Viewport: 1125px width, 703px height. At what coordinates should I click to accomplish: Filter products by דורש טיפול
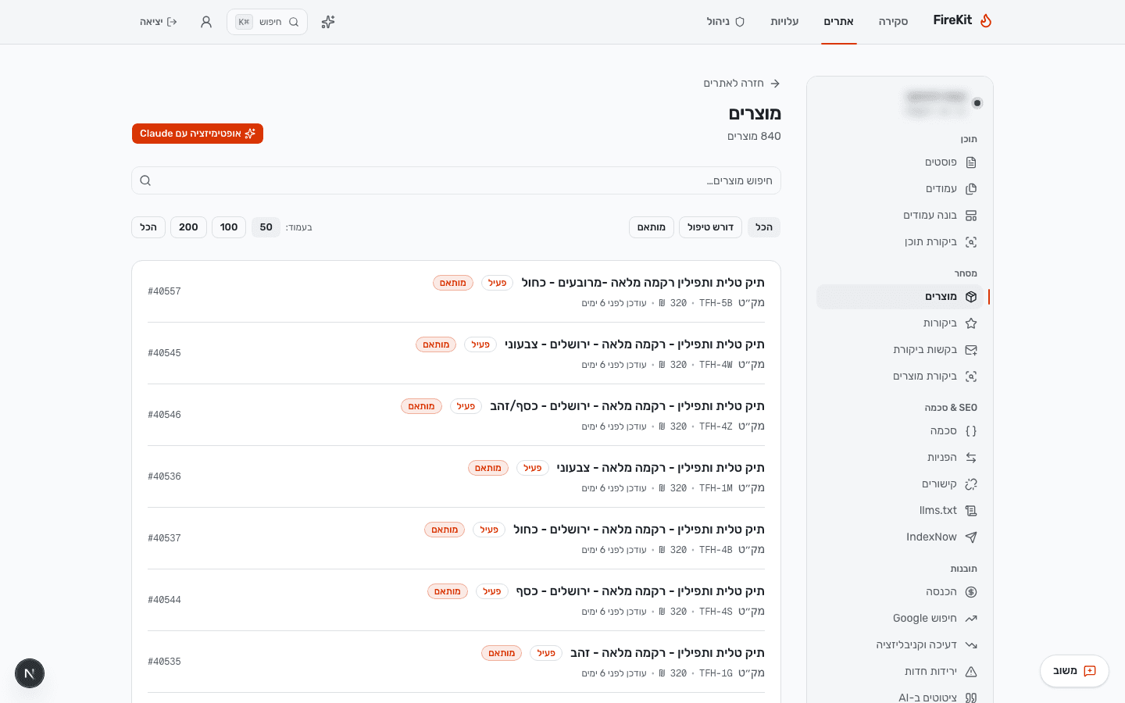[x=710, y=227]
